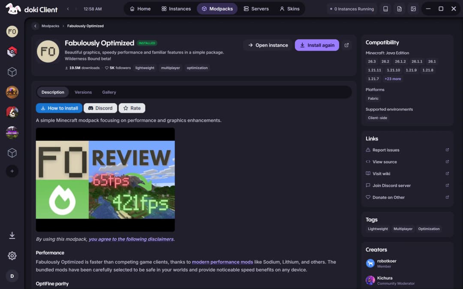Screen dimensions: 463x289
Task: Expand the +23 more versions list
Action: click(393, 79)
